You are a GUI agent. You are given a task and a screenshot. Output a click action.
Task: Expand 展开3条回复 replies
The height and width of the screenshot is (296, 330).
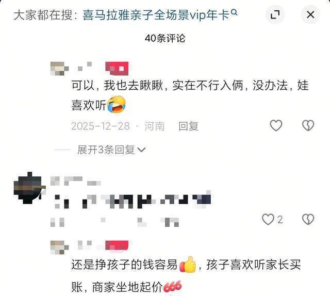(x=111, y=150)
